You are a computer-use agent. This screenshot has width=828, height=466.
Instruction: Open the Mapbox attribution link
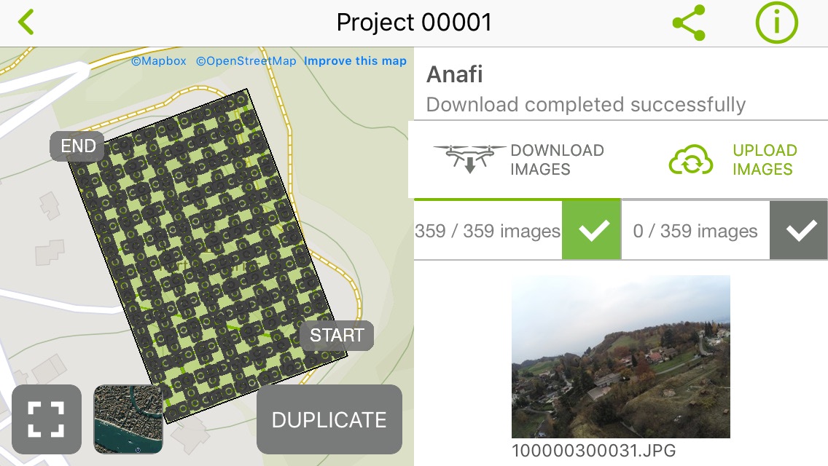tap(160, 61)
